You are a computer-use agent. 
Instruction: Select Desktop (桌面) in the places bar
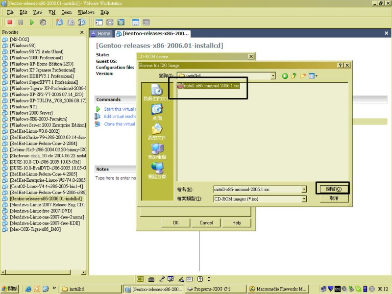157,112
